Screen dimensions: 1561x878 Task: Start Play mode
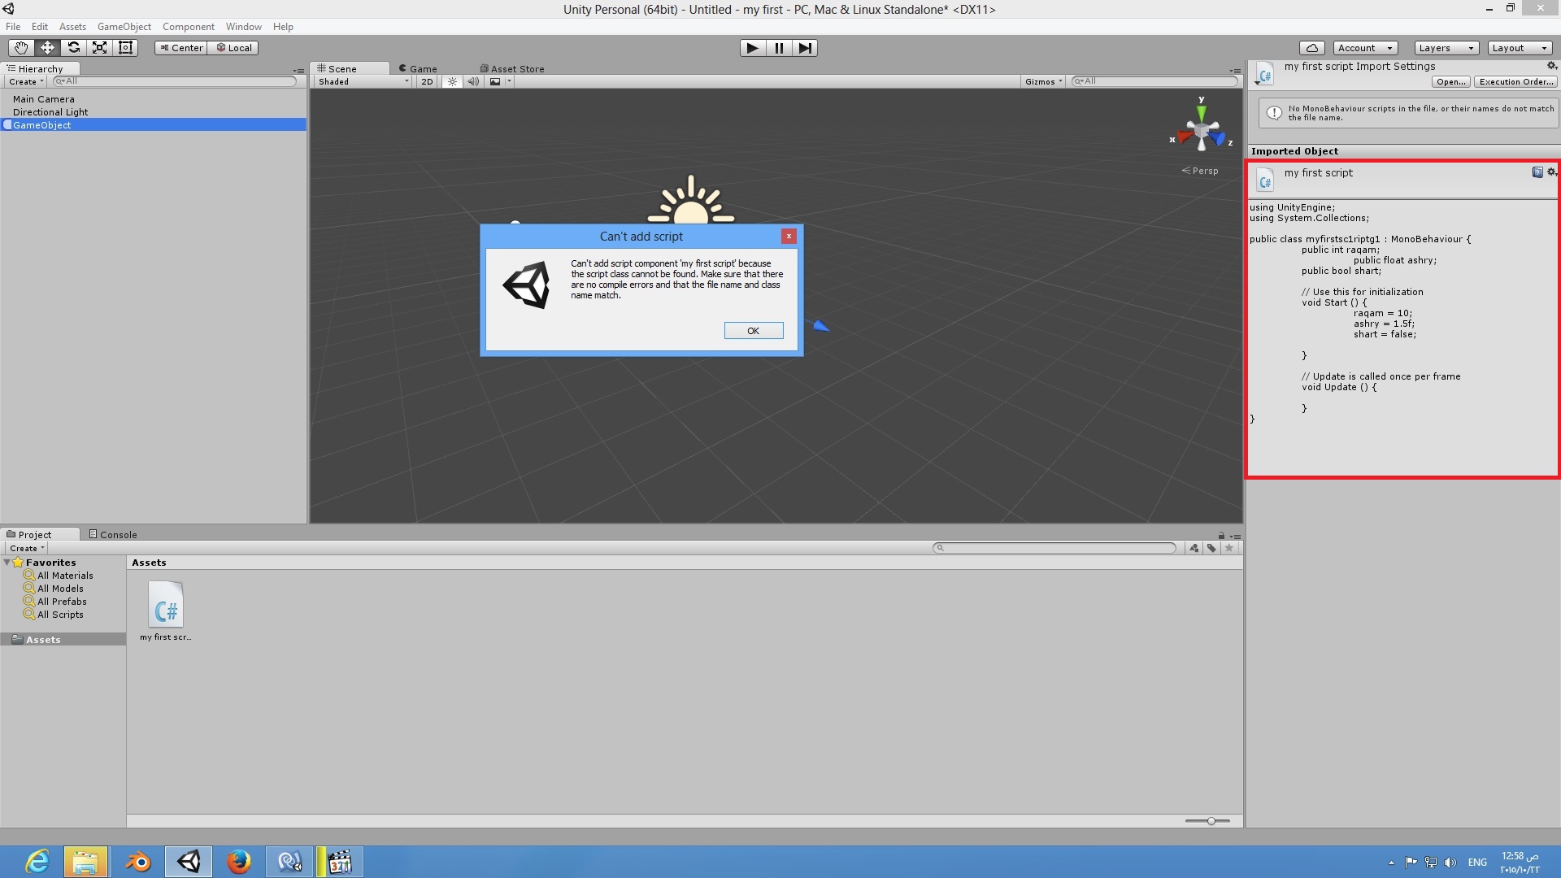pyautogui.click(x=753, y=48)
